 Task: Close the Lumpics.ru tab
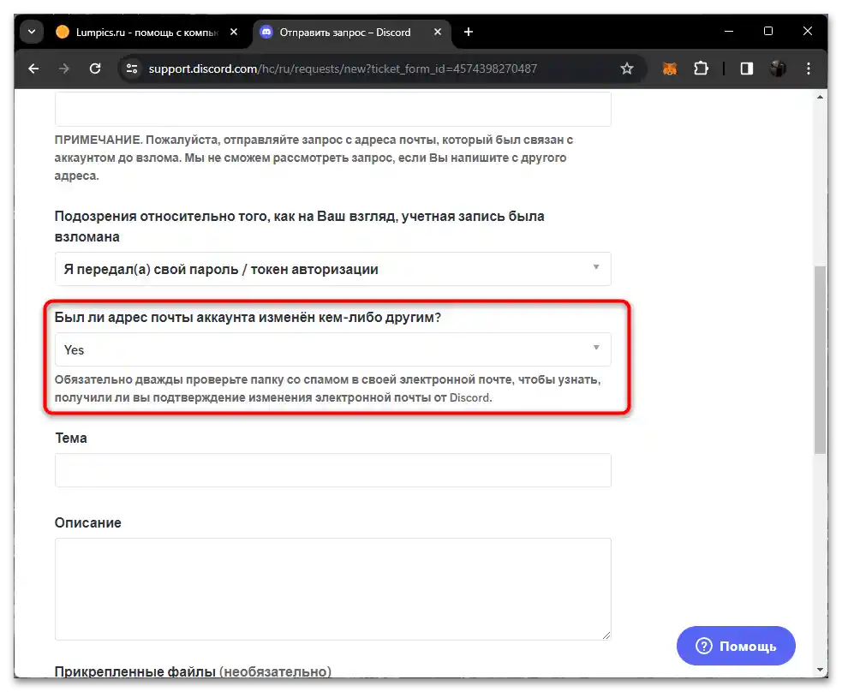point(234,33)
